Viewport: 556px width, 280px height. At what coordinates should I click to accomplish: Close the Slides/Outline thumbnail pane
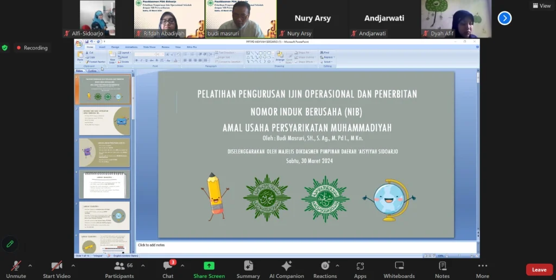point(132,71)
